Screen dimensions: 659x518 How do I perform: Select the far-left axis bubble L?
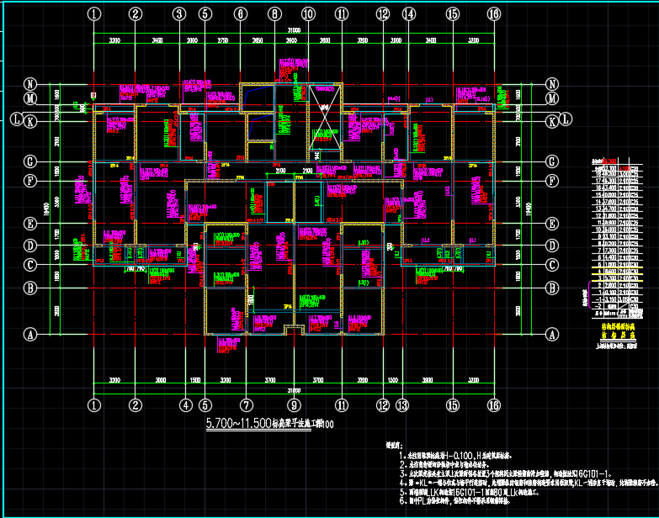tap(15, 119)
